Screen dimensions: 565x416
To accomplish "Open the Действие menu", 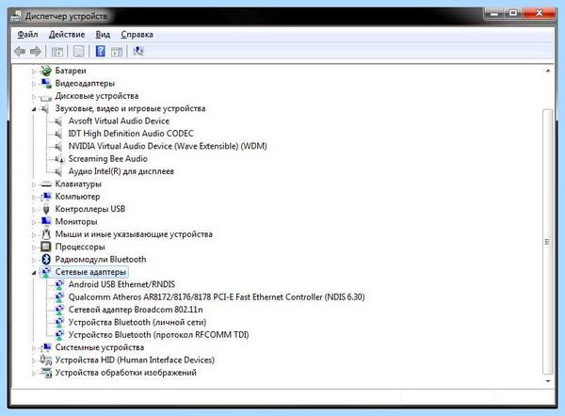I will pos(67,35).
